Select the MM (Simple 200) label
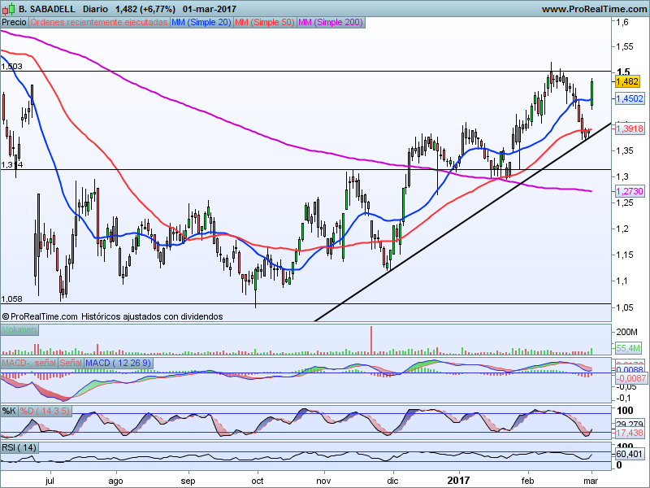650x488 pixels. [x=331, y=23]
